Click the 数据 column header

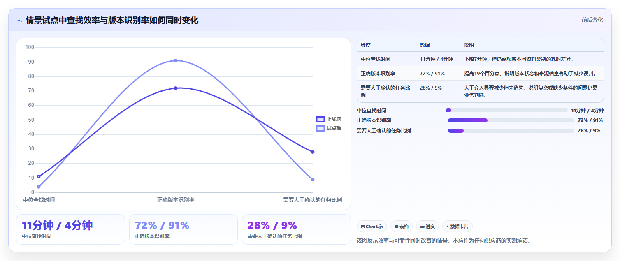click(425, 45)
